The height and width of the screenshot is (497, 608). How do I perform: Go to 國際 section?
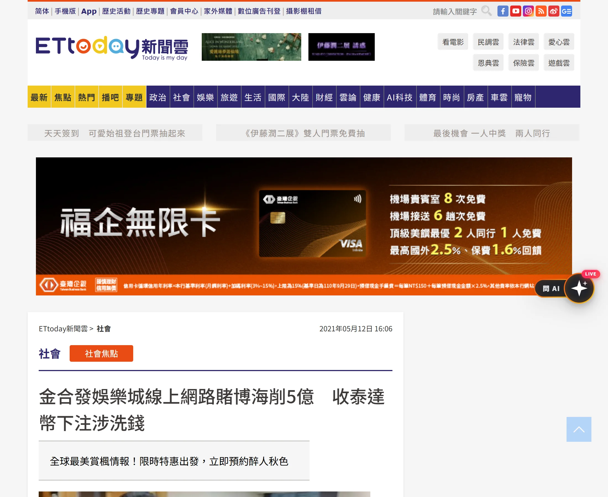click(277, 97)
